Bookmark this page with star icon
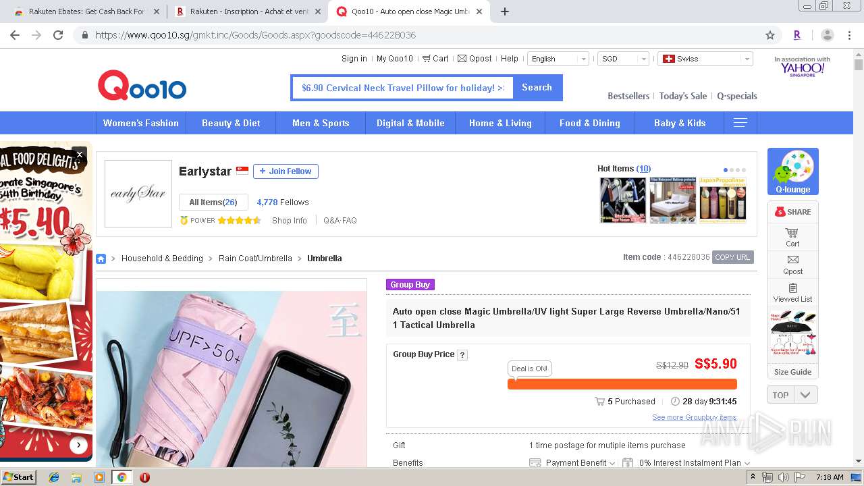 (770, 35)
